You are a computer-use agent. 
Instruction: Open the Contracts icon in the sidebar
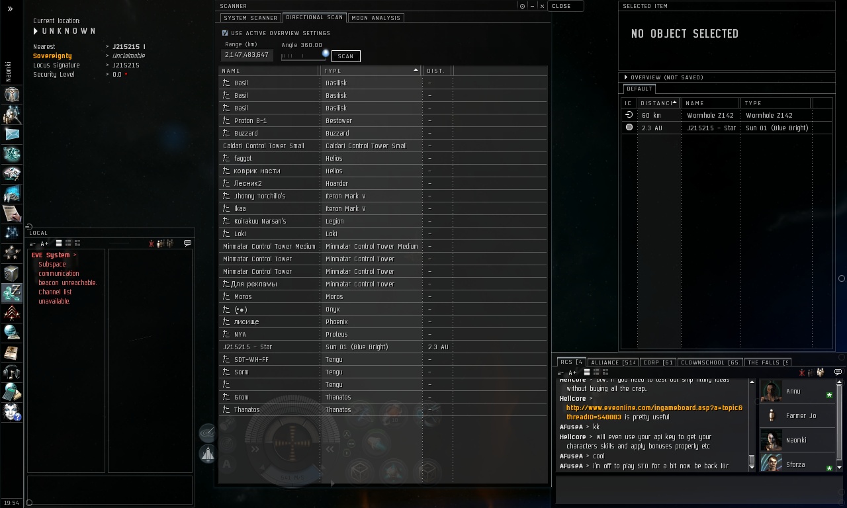point(12,213)
